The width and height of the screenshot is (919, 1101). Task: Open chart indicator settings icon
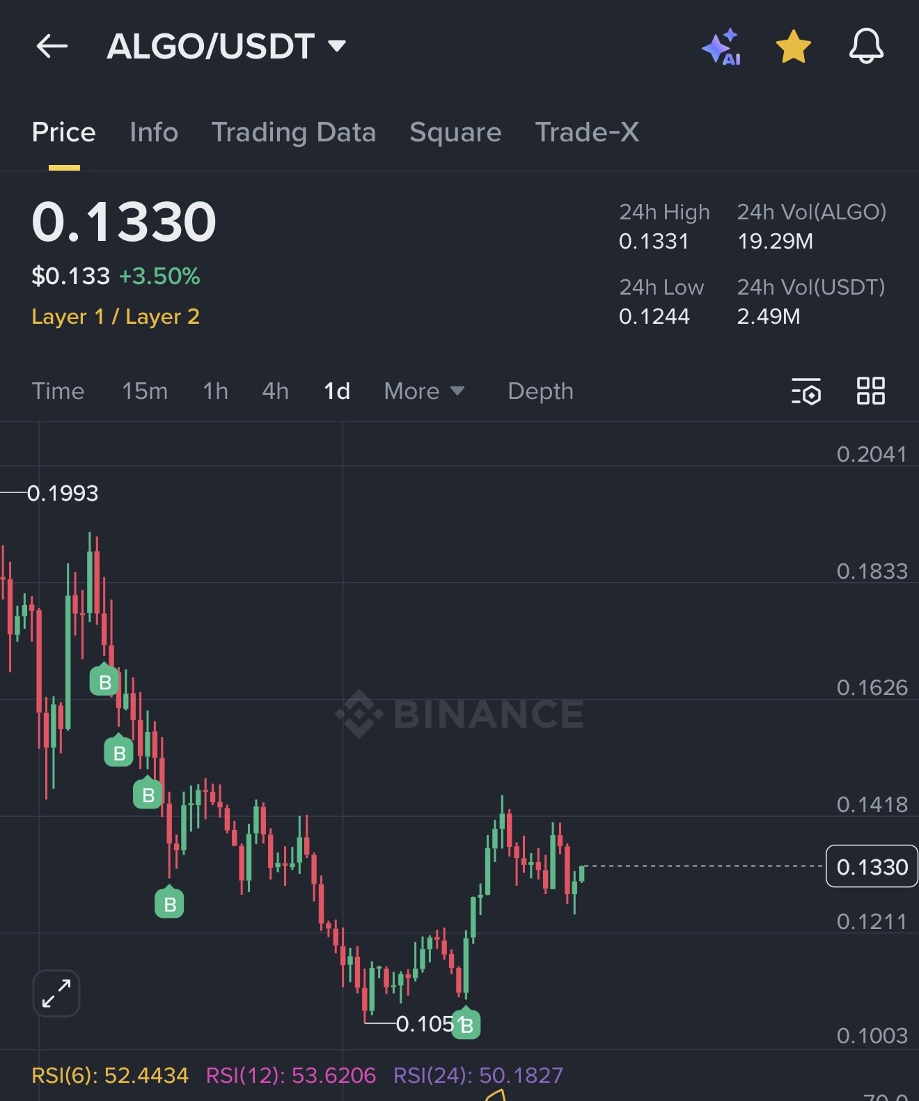pyautogui.click(x=806, y=391)
